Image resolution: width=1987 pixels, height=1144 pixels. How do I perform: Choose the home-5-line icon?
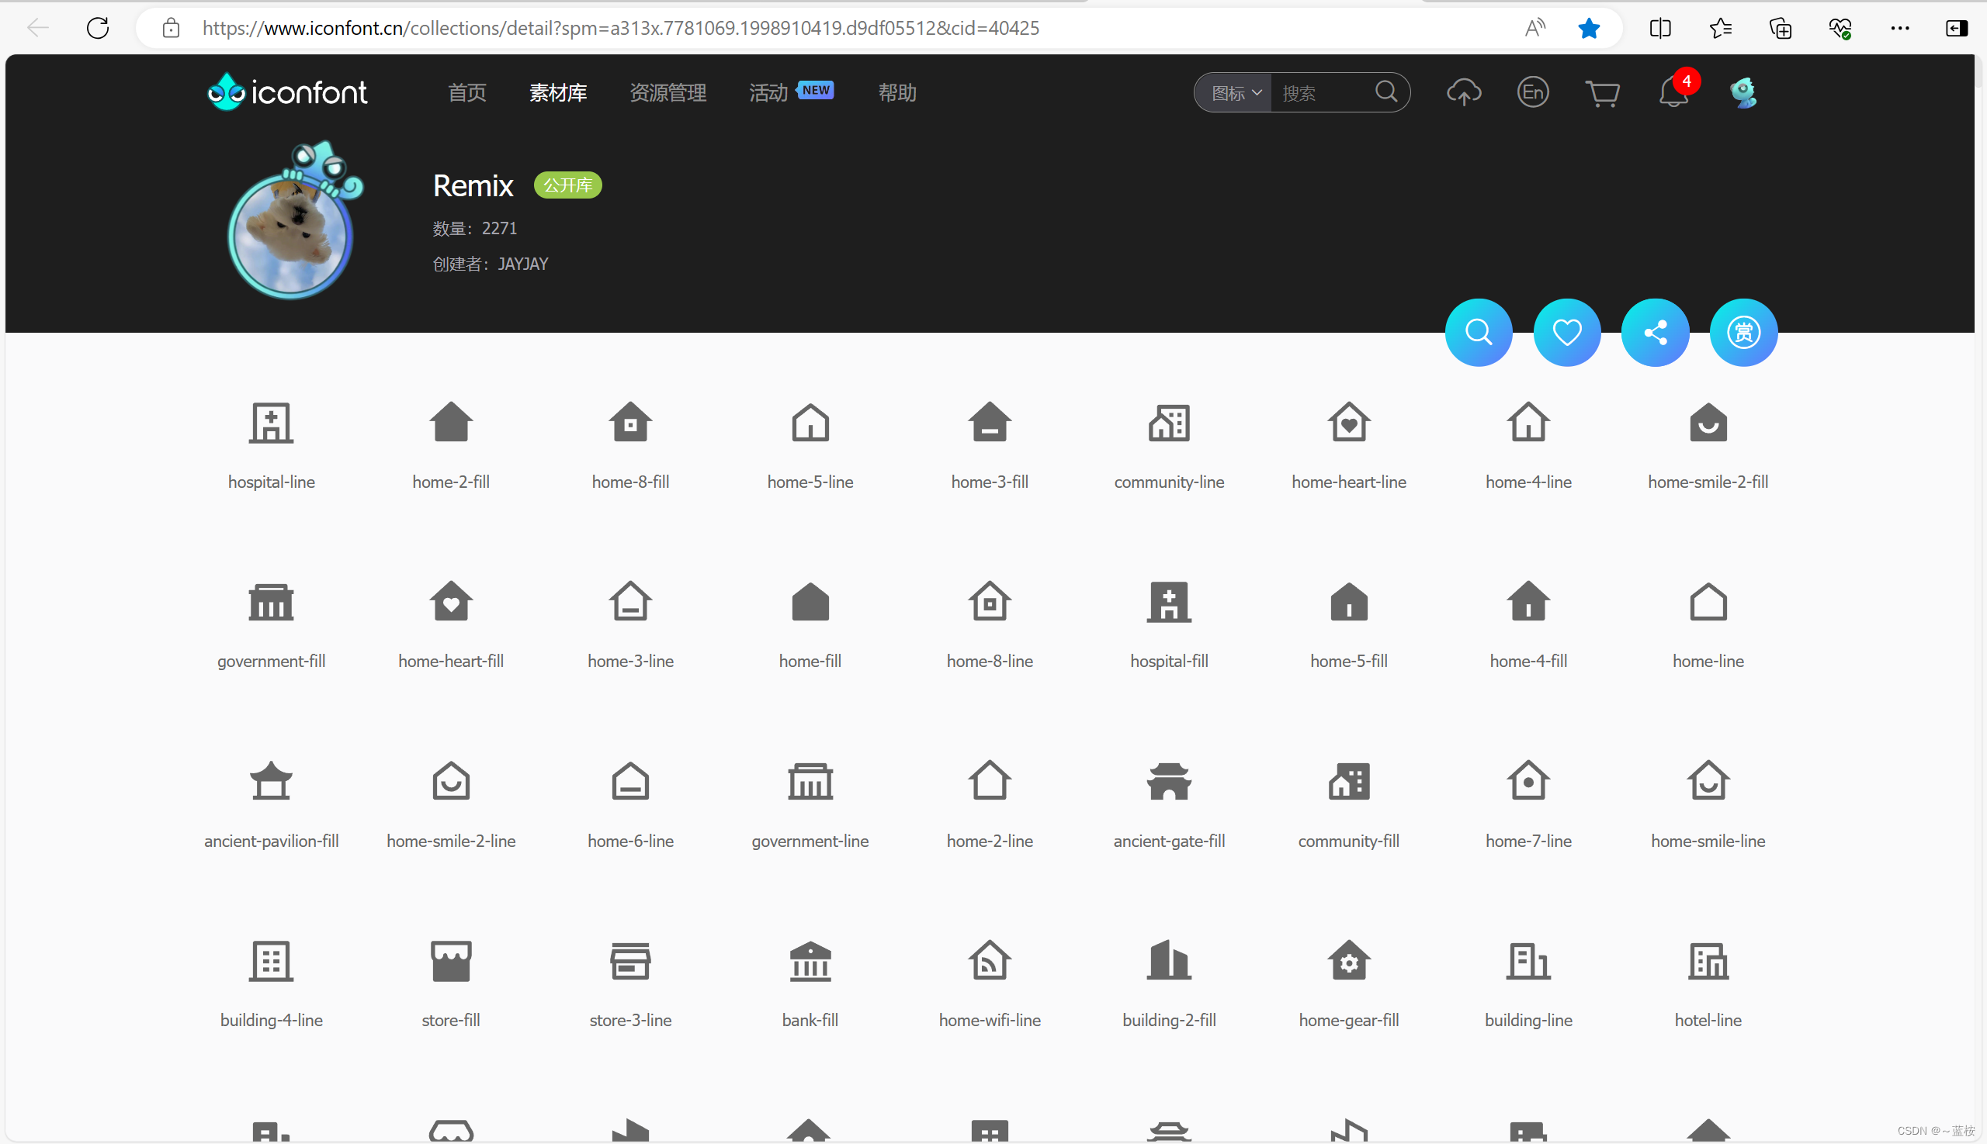(810, 423)
